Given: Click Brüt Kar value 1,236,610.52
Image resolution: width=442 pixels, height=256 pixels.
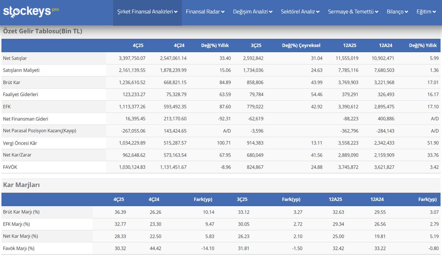Looking at the screenshot, I should tap(132, 82).
